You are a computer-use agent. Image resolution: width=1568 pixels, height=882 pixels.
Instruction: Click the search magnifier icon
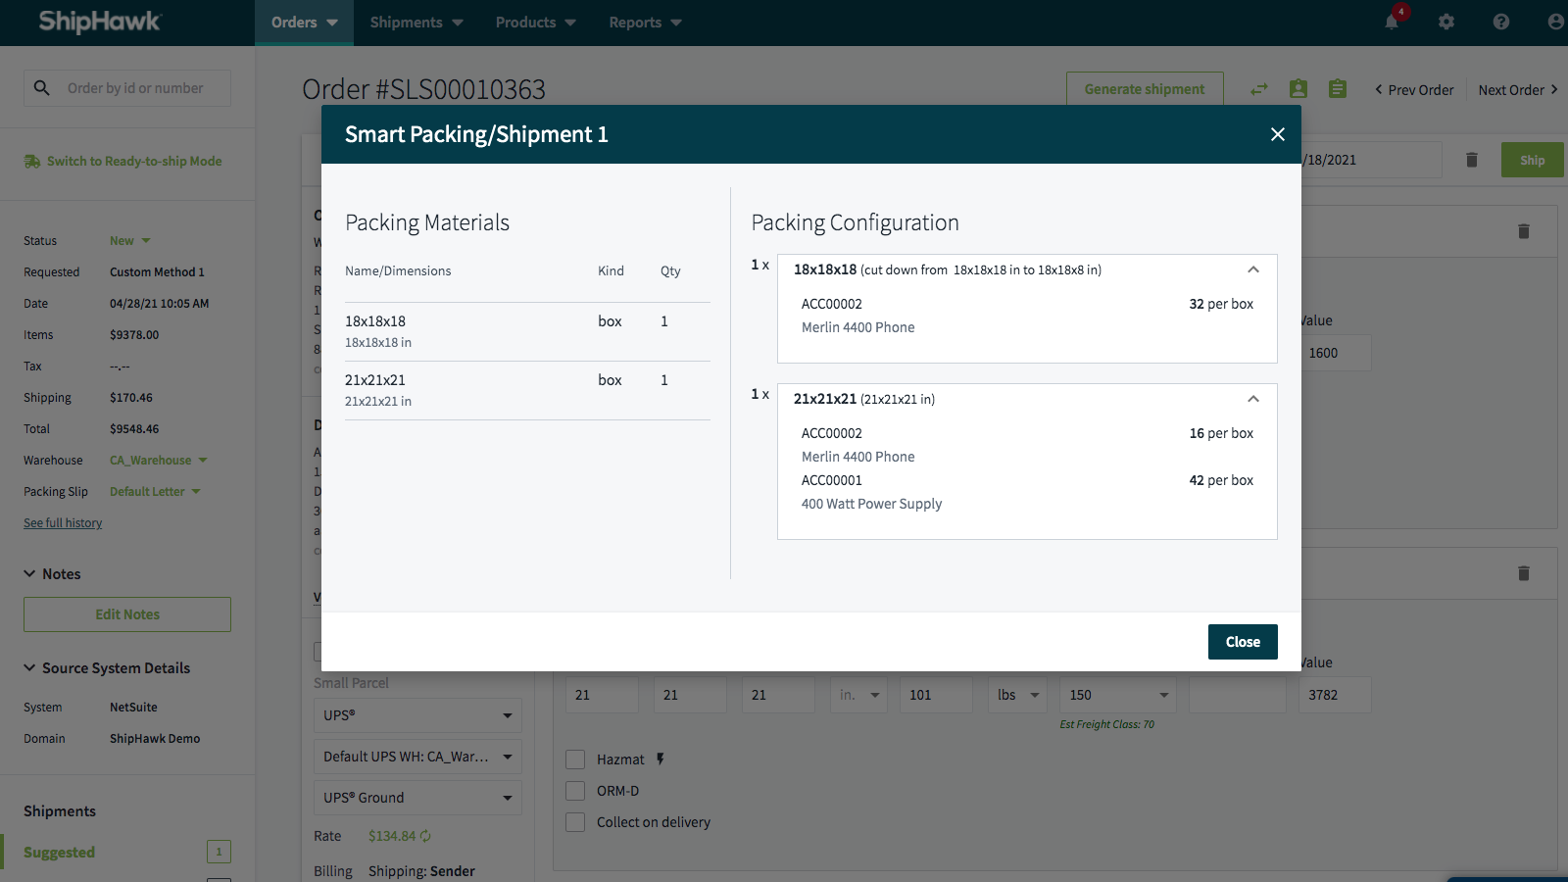point(42,88)
